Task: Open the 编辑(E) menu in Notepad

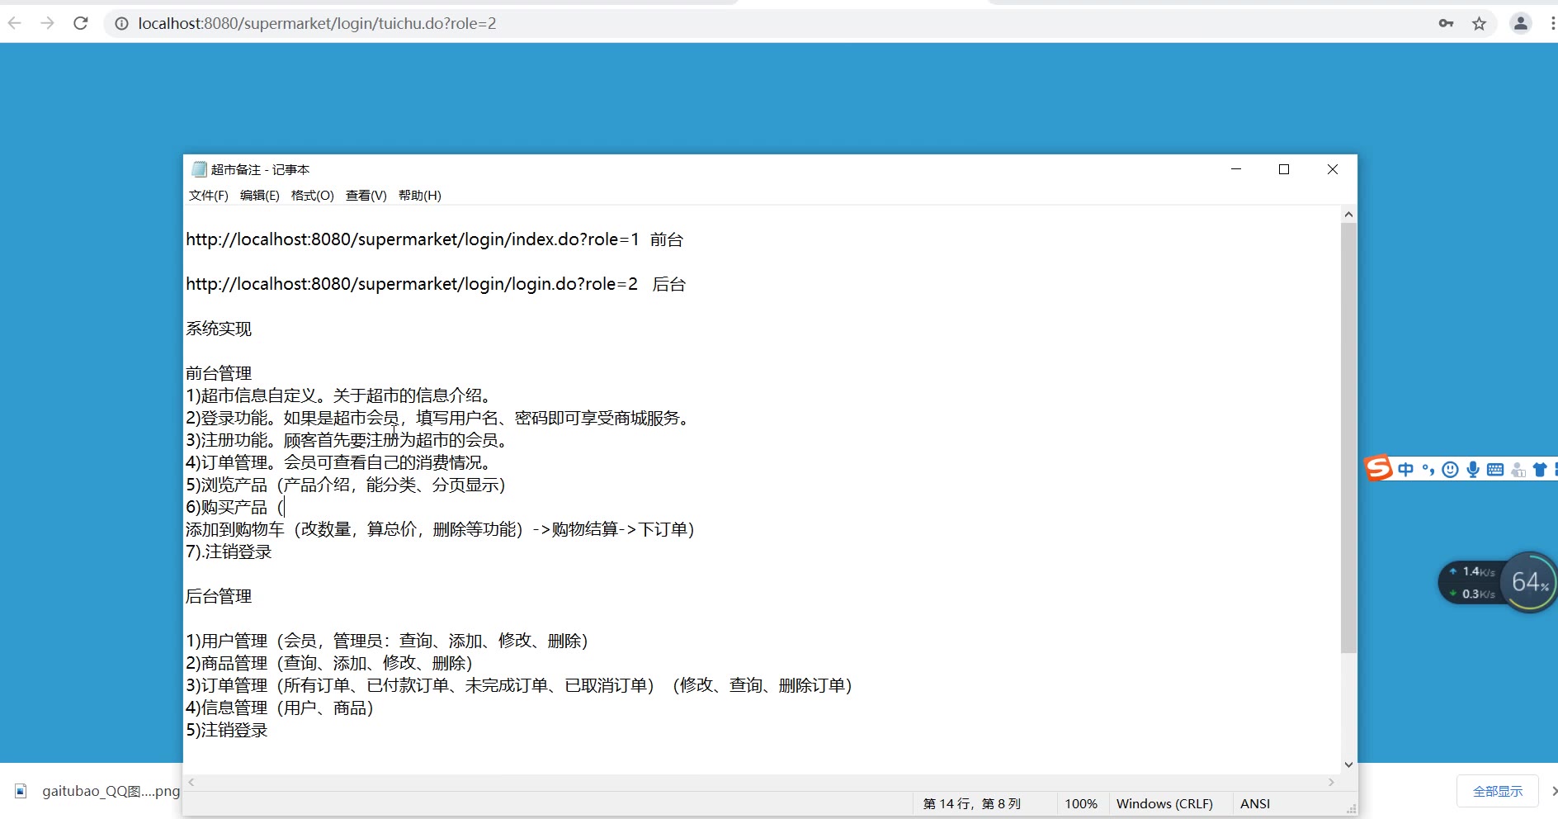Action: click(259, 196)
